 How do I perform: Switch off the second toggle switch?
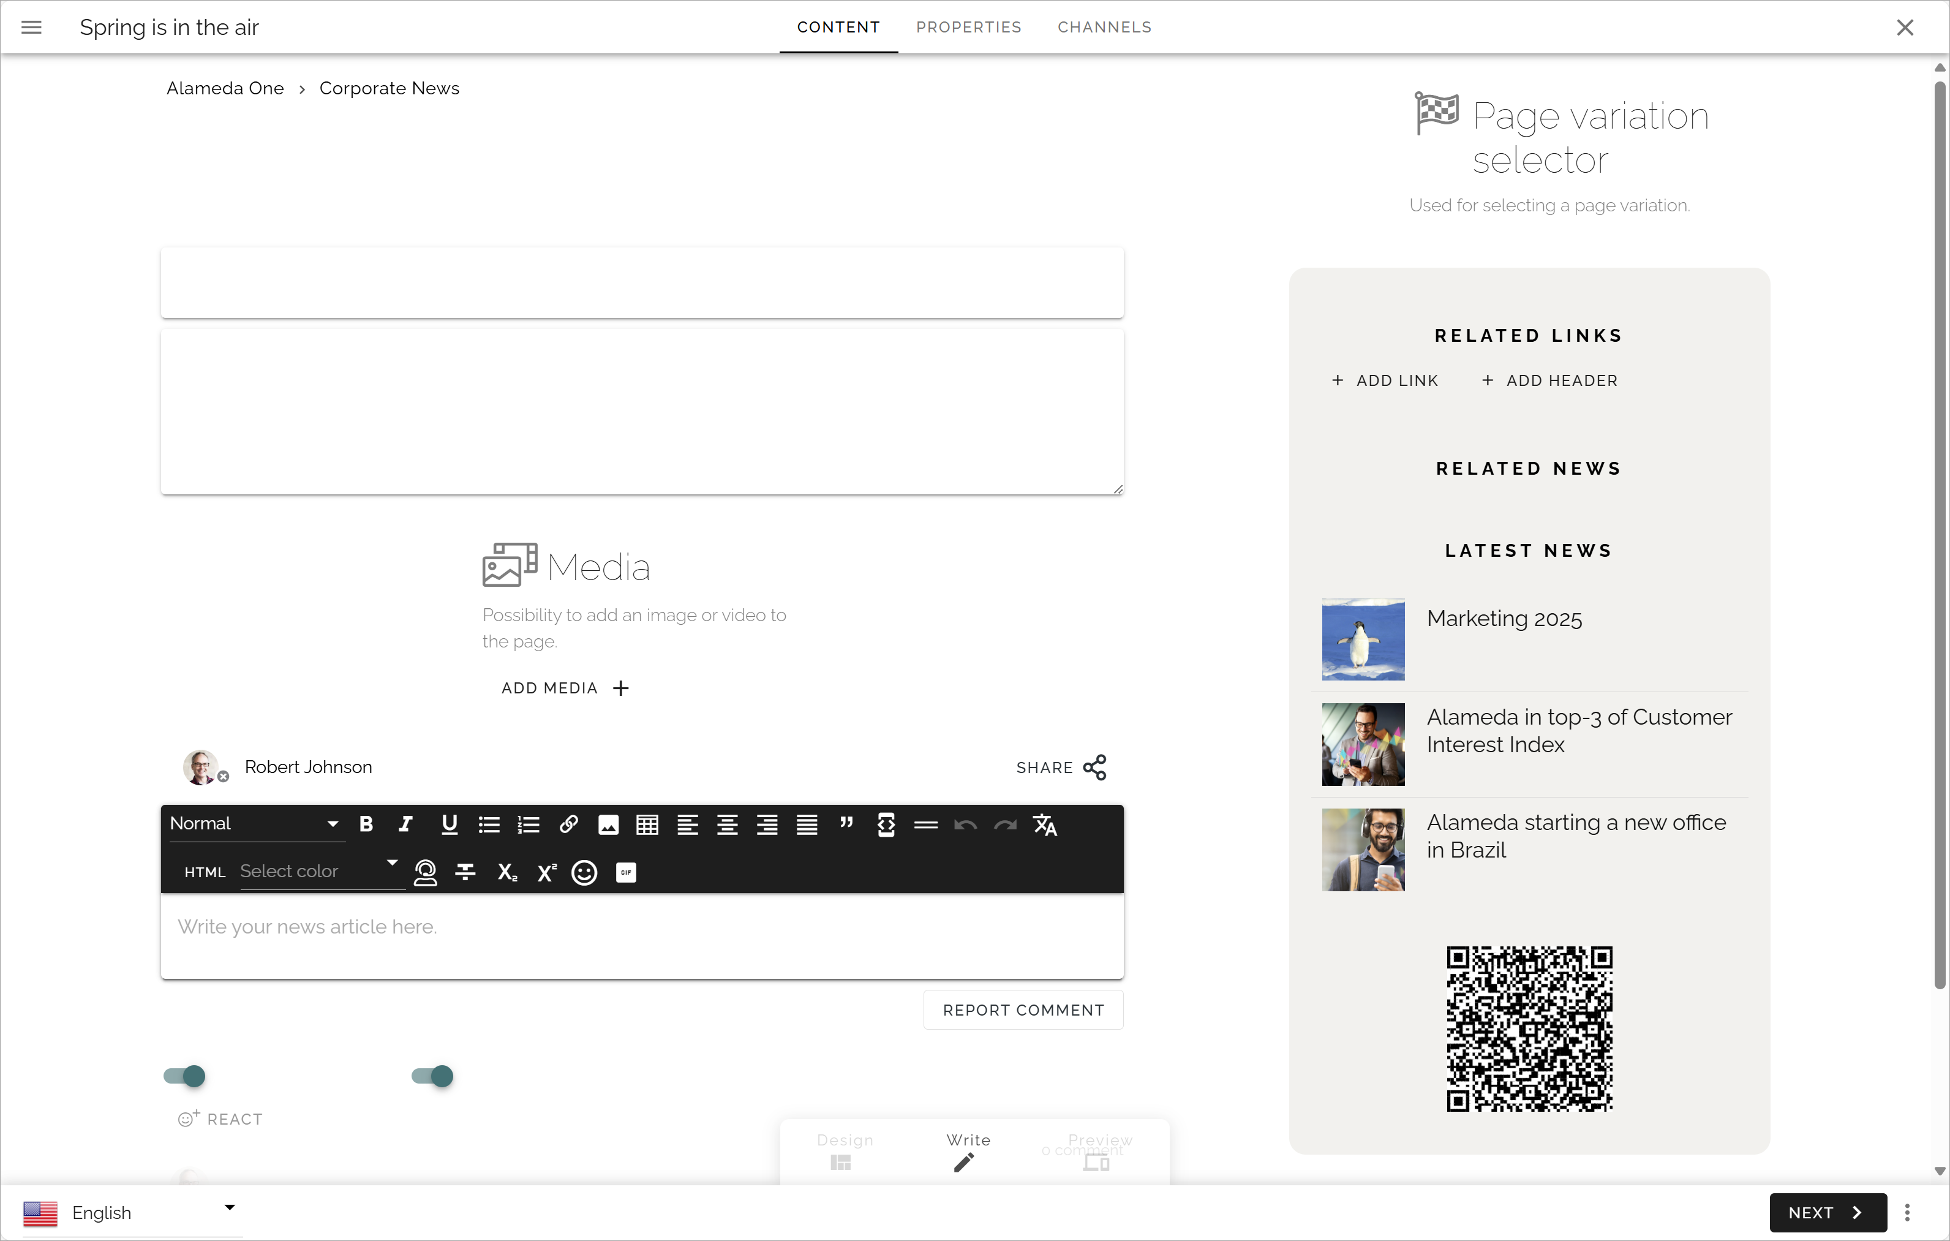(x=432, y=1076)
